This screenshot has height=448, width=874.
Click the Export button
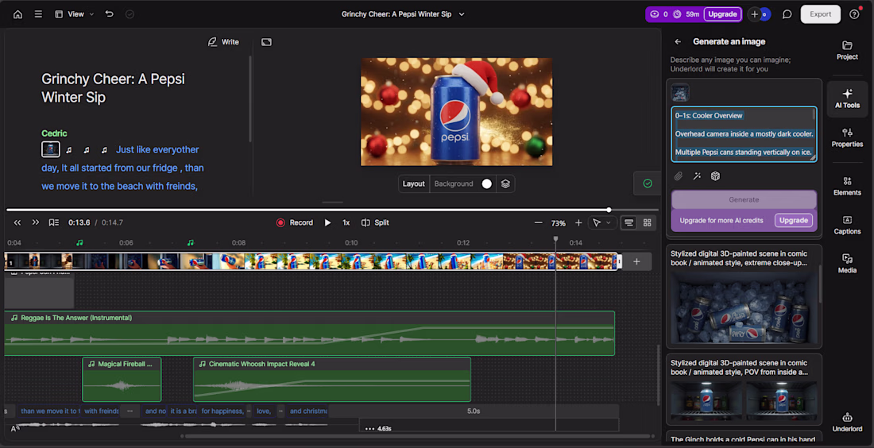820,14
